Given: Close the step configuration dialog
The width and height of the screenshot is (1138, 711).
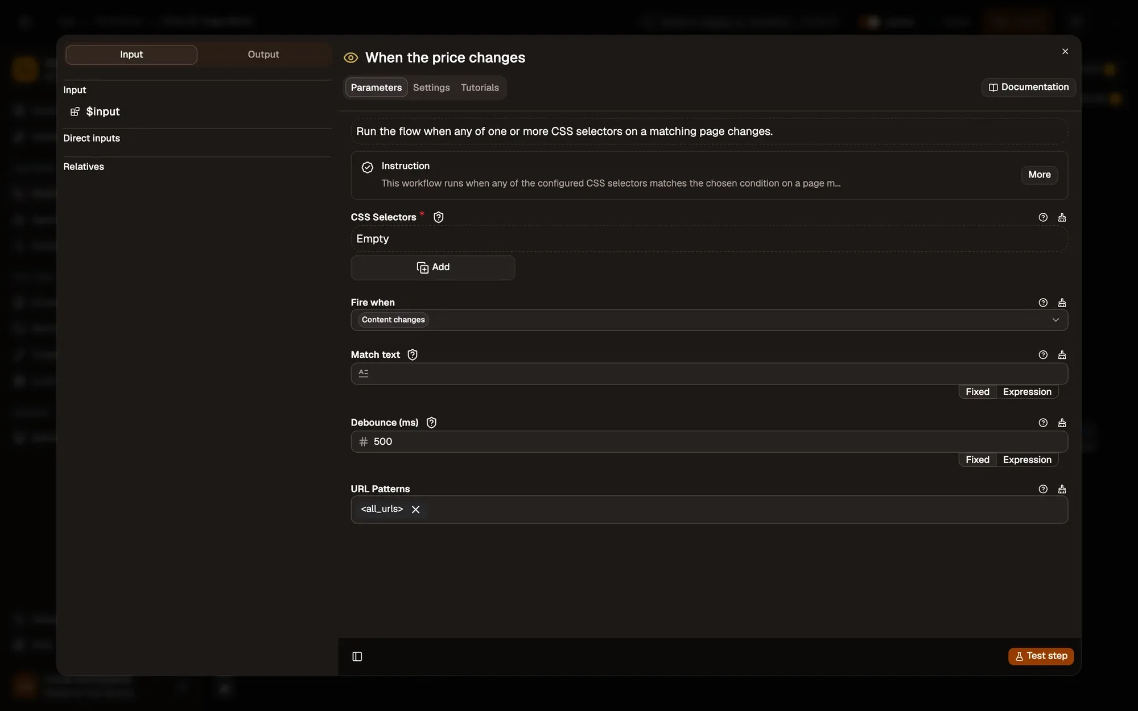Looking at the screenshot, I should pyautogui.click(x=1065, y=51).
